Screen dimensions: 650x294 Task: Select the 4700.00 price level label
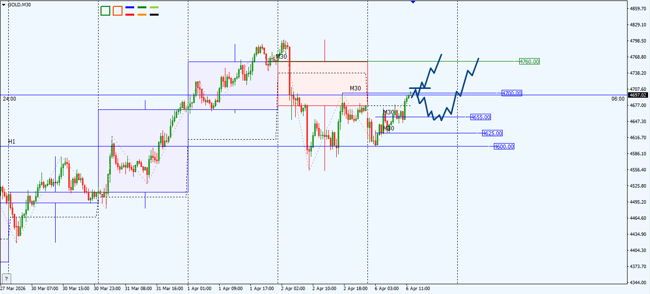click(x=512, y=93)
